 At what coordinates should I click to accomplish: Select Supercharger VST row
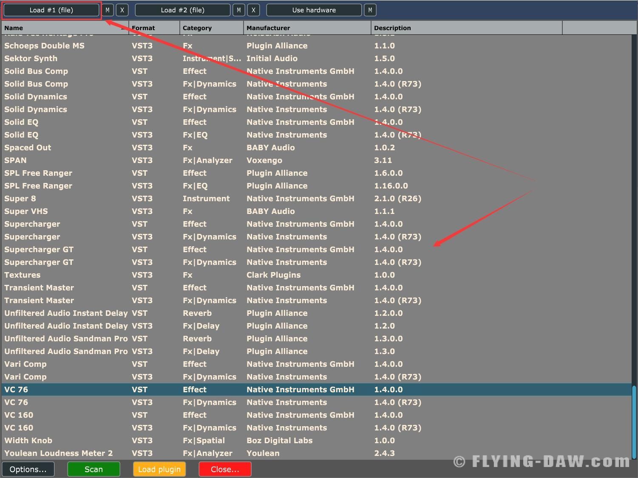[x=316, y=224]
